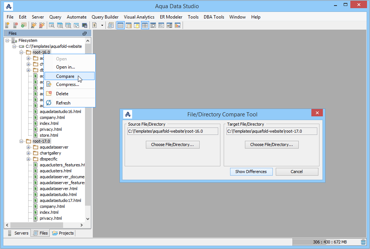Open the ER Modeler menu

coord(171,17)
